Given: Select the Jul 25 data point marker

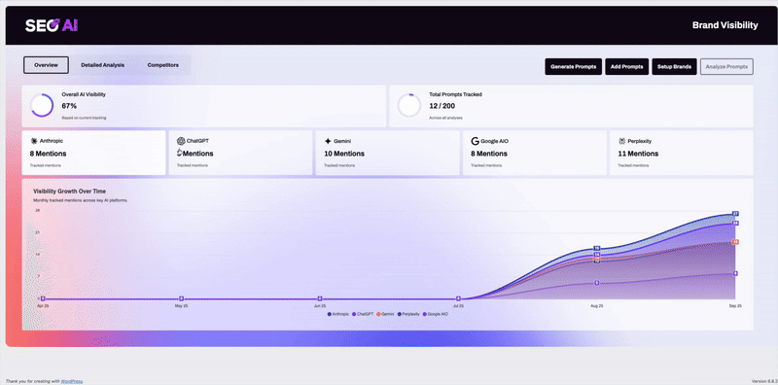Looking at the screenshot, I should 458,298.
